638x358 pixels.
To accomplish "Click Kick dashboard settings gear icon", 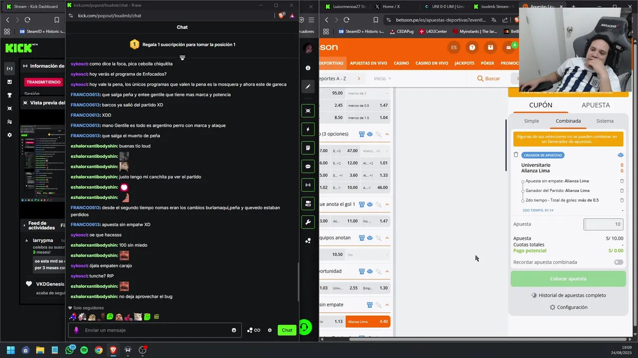I will [x=9, y=135].
